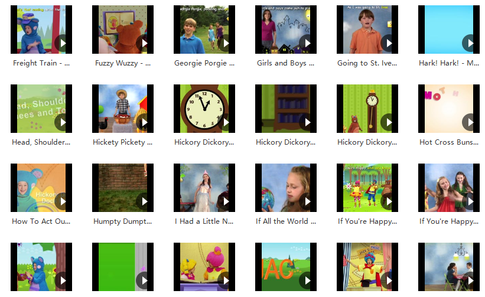Play the Going to St. Ives video
Image resolution: width=485 pixels, height=297 pixels.
click(x=389, y=43)
